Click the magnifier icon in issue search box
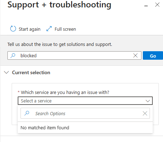163x142 pixels. (13, 55)
